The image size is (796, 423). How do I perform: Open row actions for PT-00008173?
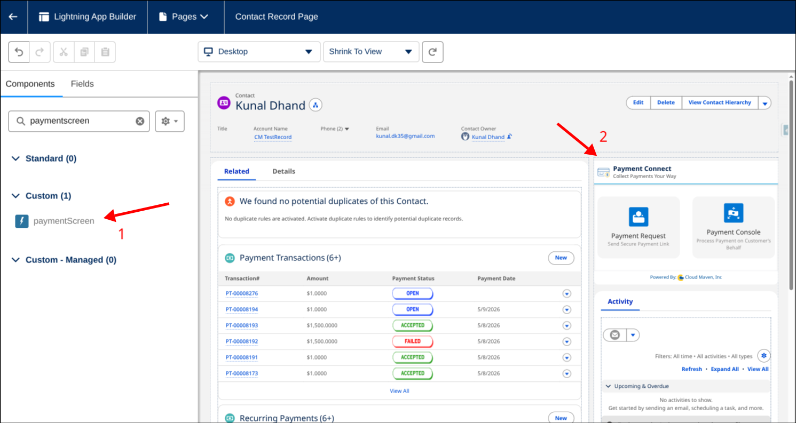click(567, 374)
